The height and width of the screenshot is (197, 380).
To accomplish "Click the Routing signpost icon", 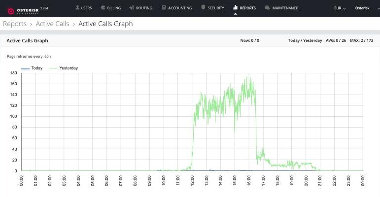I will click(x=132, y=7).
